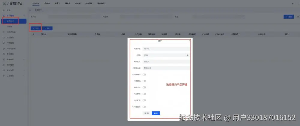This screenshot has width=300, height=126.
Task: Click the 日志管理 icon in the sidebar
Action: (4, 76)
